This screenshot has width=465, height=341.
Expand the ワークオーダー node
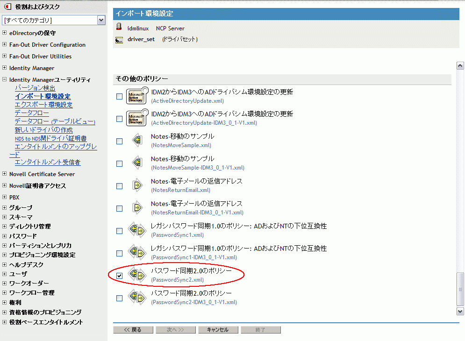tap(5, 283)
